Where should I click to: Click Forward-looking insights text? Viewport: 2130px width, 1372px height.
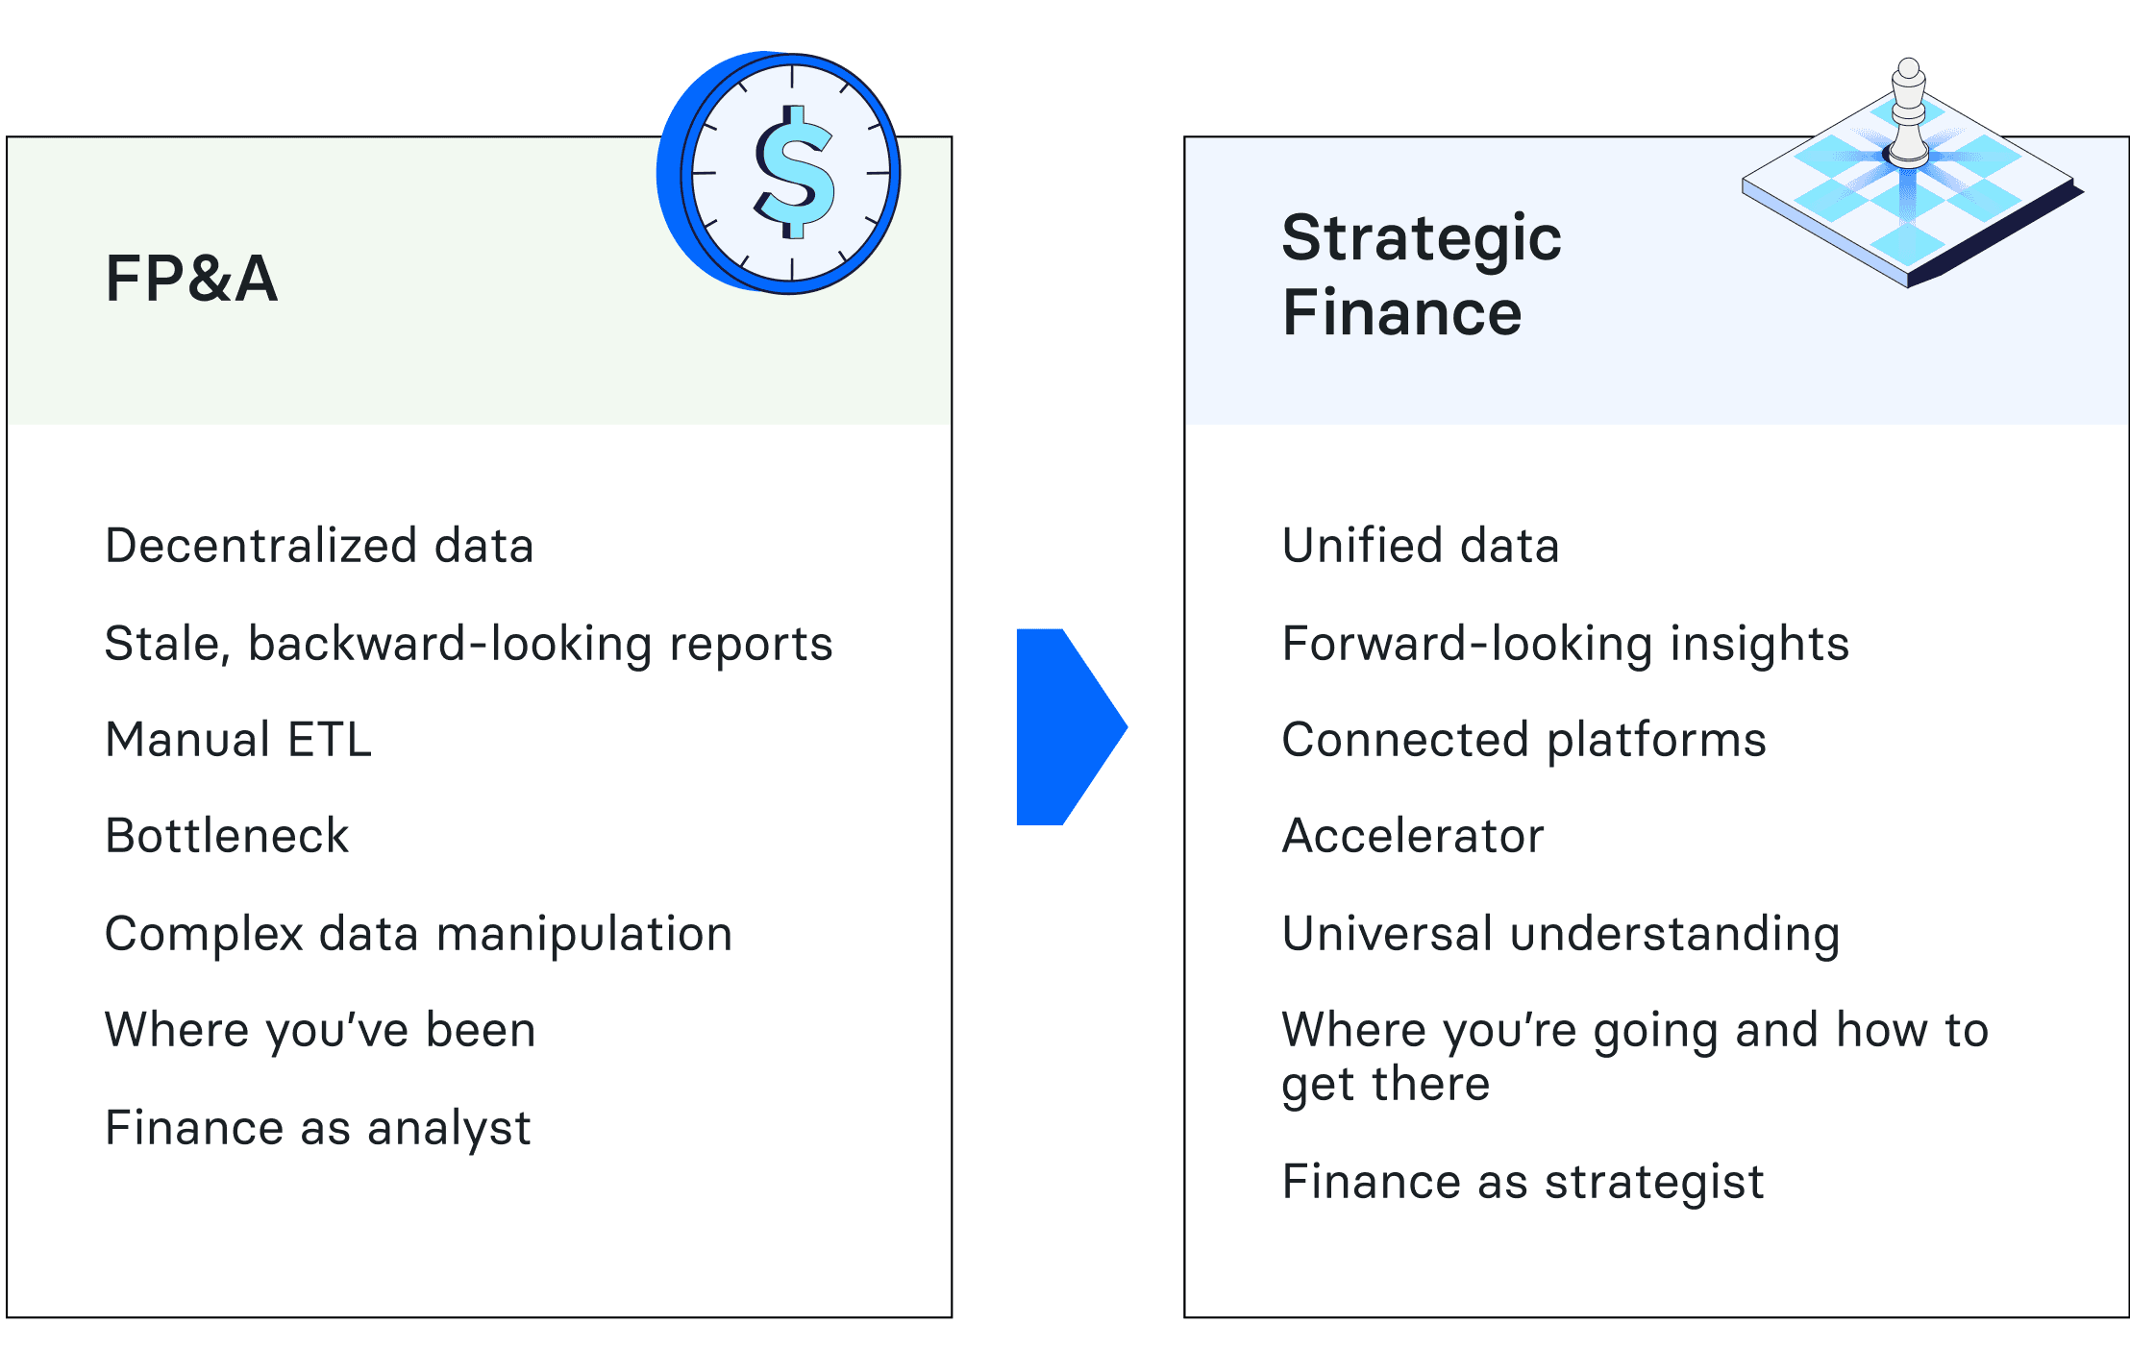[x=1566, y=645]
